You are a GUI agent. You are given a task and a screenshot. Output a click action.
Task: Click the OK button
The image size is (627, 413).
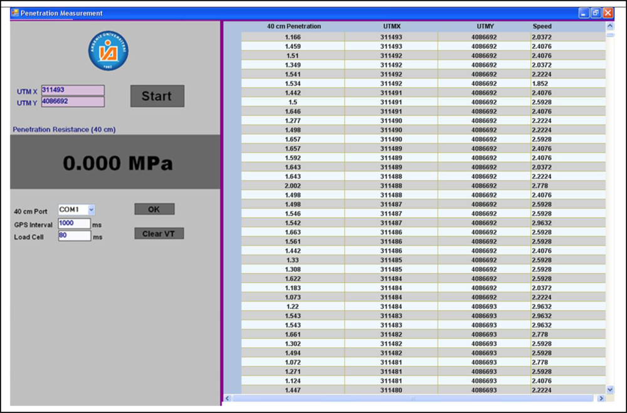(x=154, y=209)
